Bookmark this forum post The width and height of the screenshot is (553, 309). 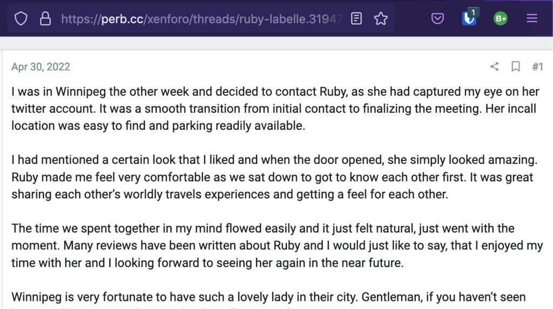(516, 66)
